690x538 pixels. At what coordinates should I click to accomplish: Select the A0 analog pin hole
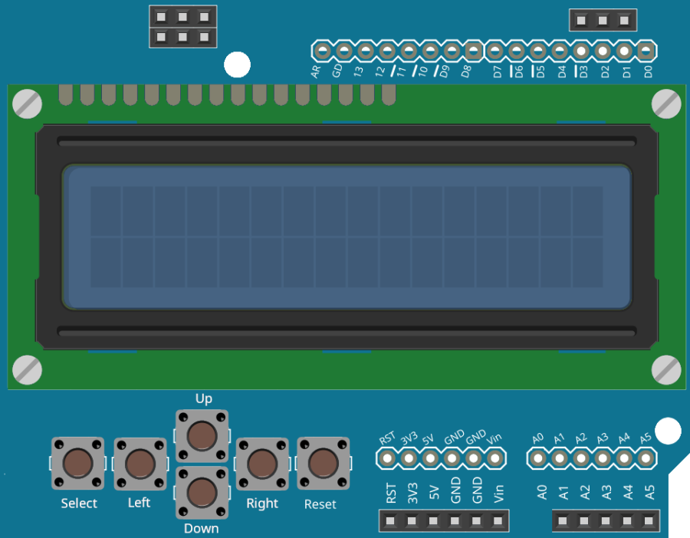coord(537,458)
